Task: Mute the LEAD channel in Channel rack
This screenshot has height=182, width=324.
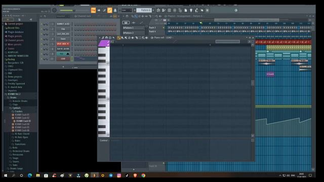Action: click(42, 59)
